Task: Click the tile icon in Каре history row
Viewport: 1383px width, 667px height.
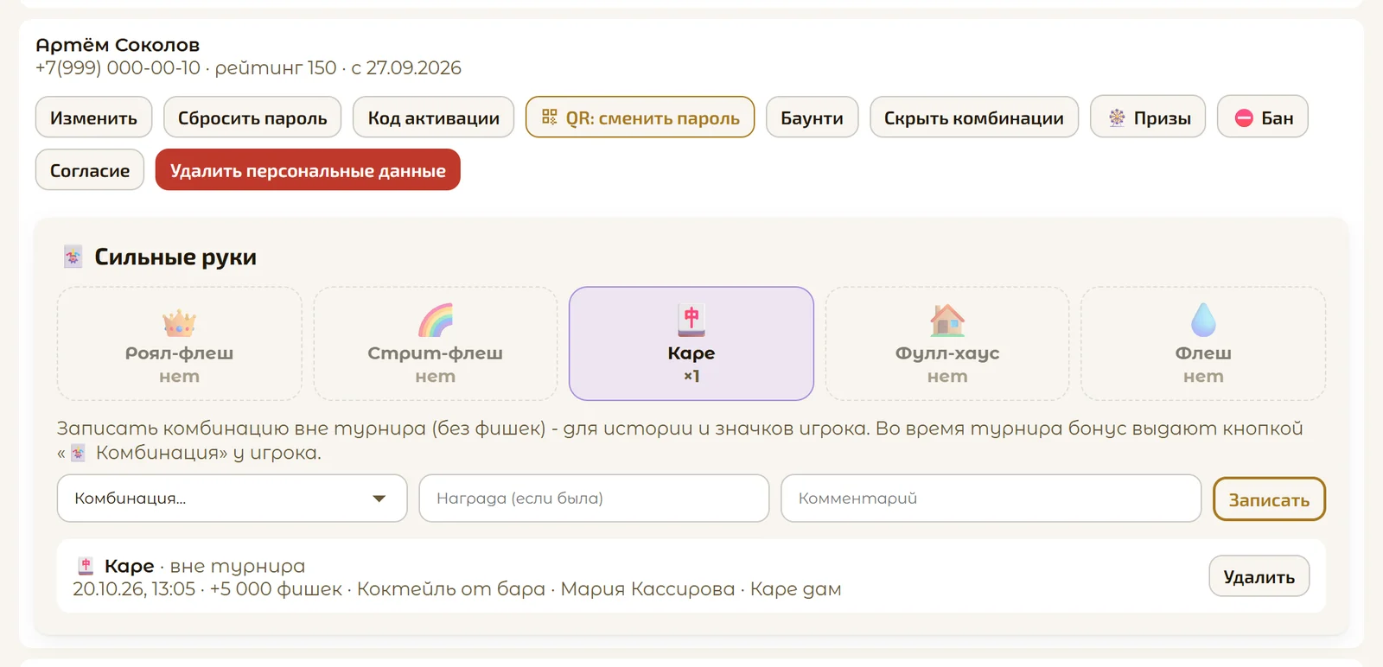Action: 86,566
